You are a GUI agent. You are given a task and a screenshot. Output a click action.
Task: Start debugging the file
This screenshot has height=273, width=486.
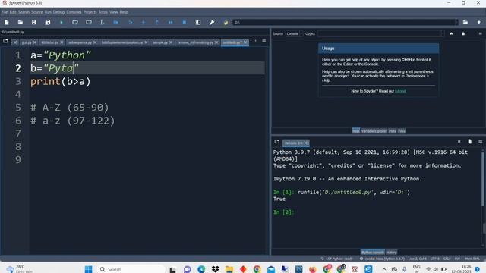click(x=116, y=22)
